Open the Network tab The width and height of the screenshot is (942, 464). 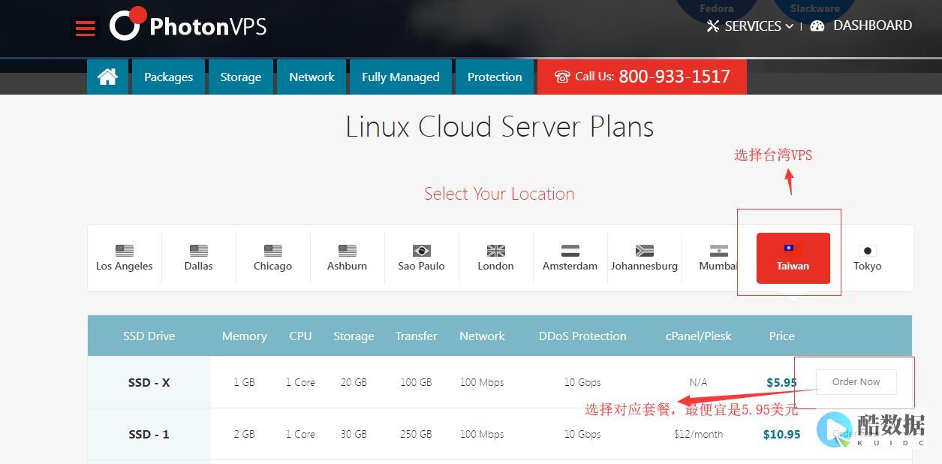[311, 77]
